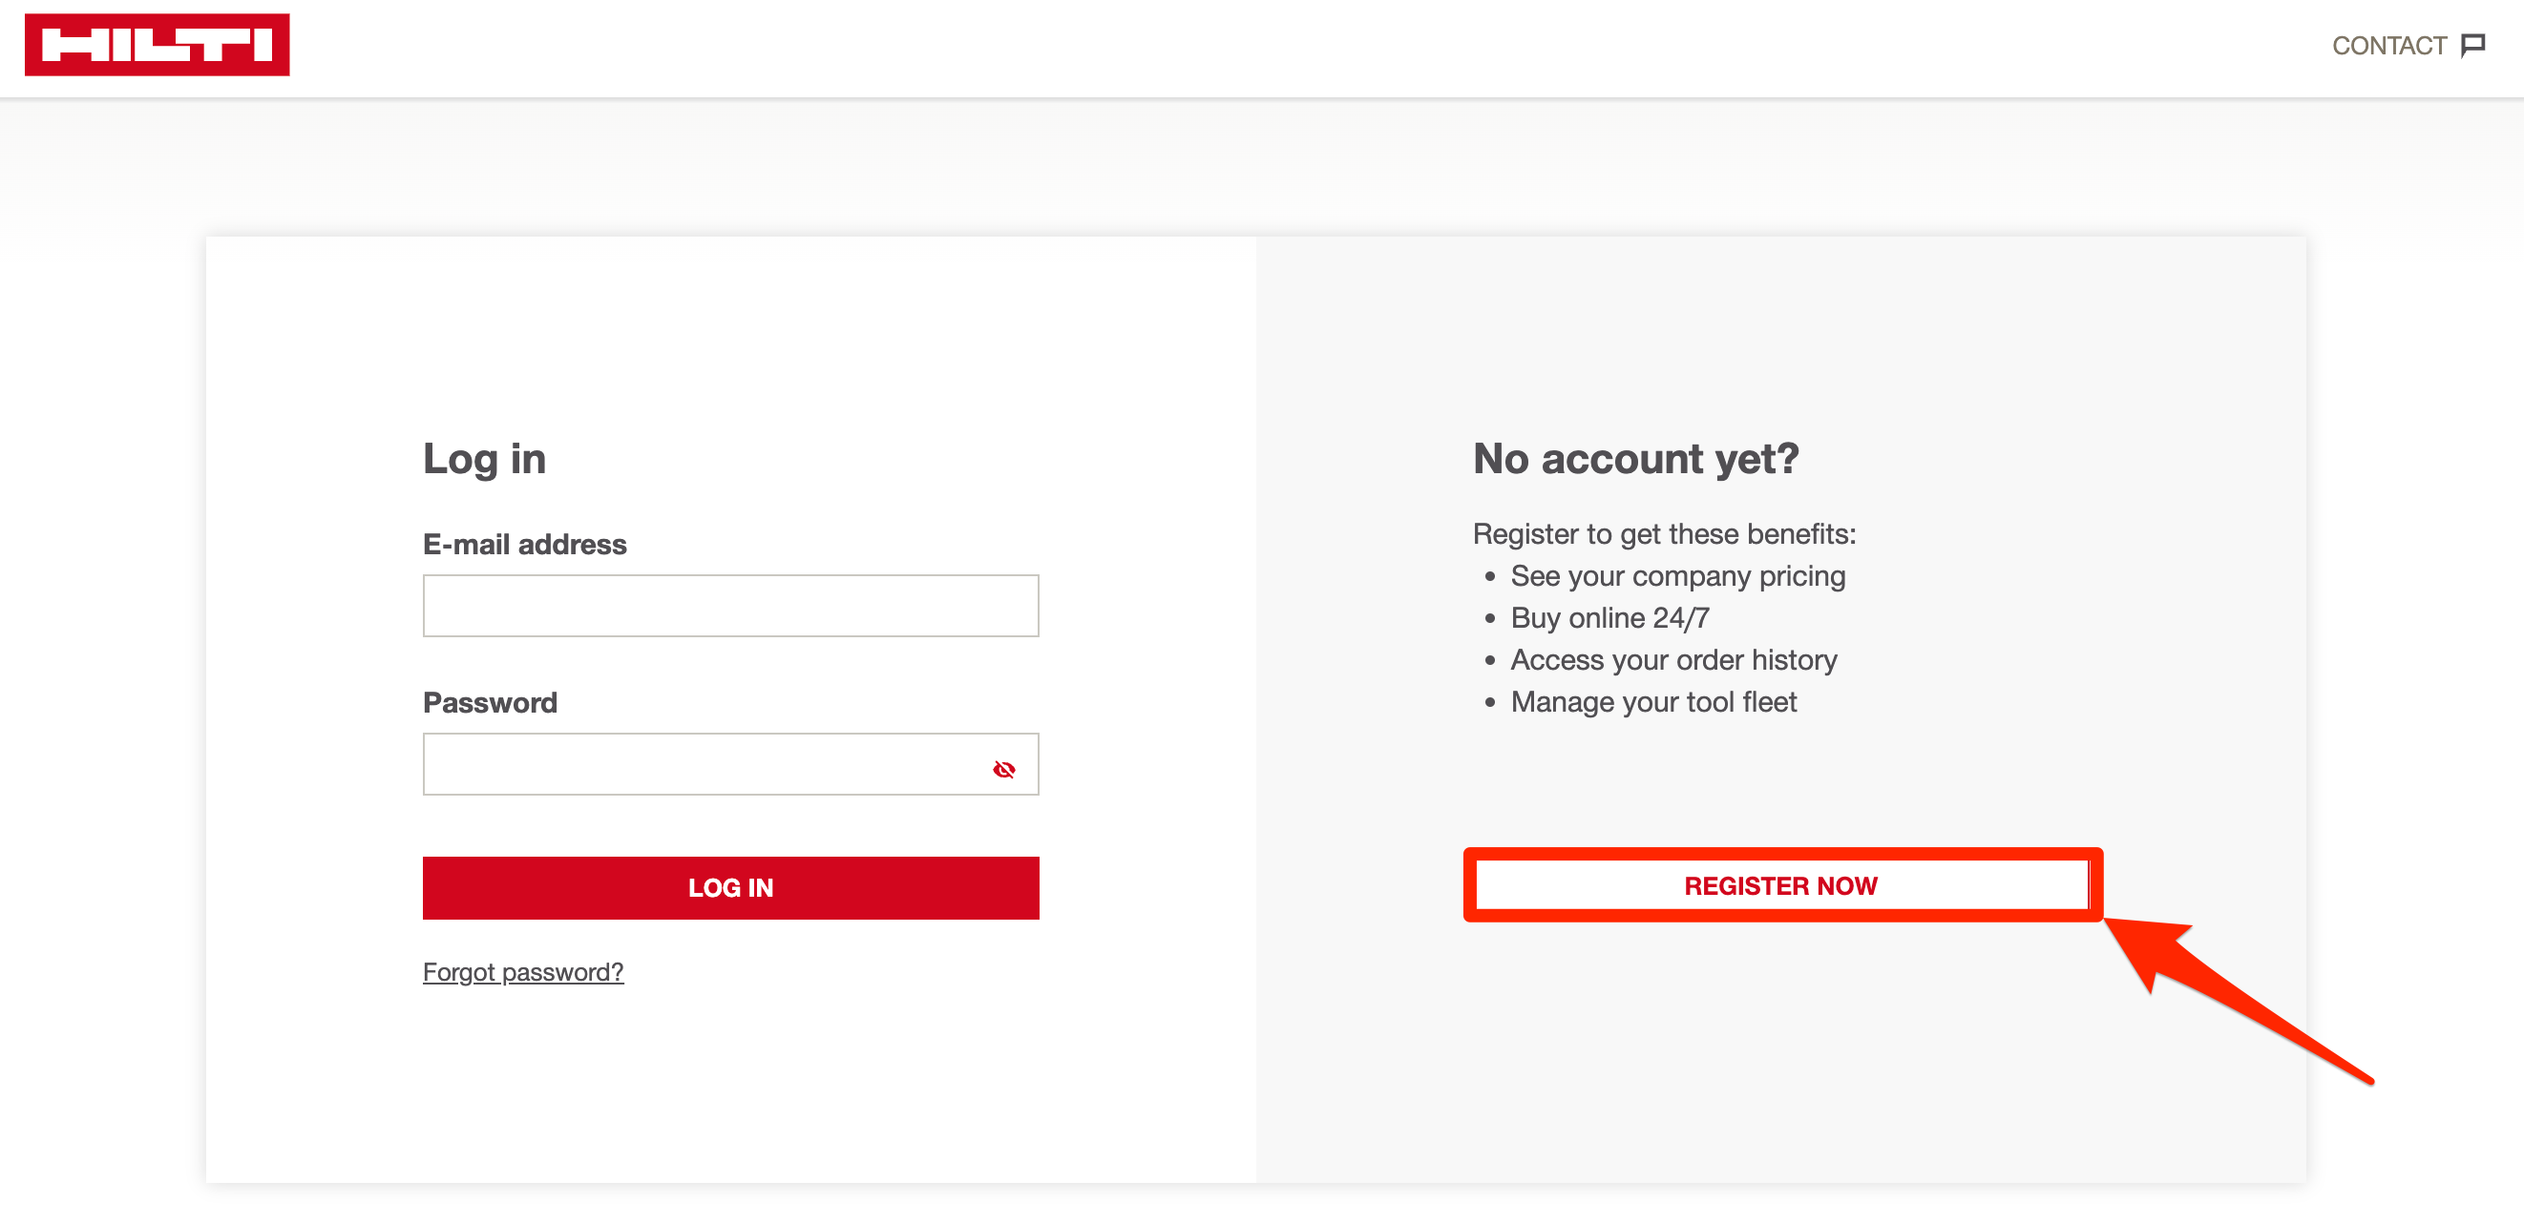The height and width of the screenshot is (1223, 2524).
Task: Click the Hilti logo in the header
Action: point(157,45)
